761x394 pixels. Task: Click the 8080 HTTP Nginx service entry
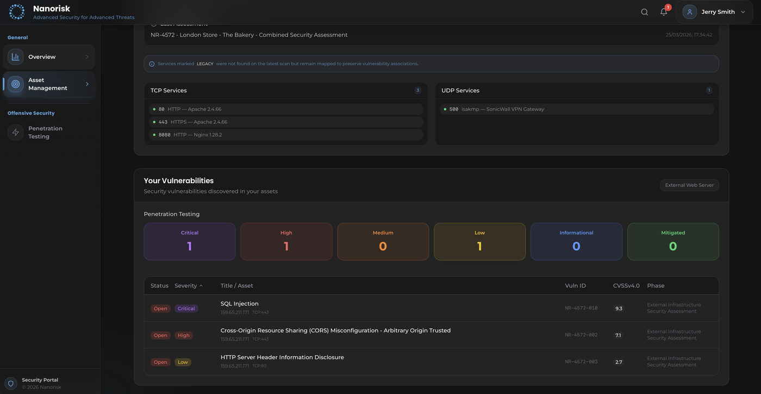(x=286, y=135)
